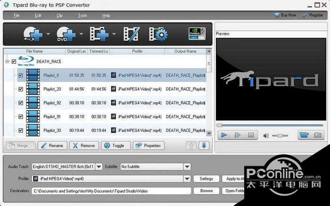Uncheck the DEATH_RACE disc checkbox
330x206 pixels.
14,61
